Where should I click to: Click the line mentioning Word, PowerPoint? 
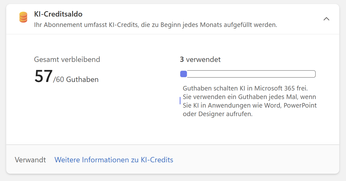point(250,105)
